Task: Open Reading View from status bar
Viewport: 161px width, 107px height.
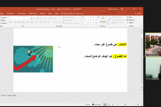Action: coord(113,105)
